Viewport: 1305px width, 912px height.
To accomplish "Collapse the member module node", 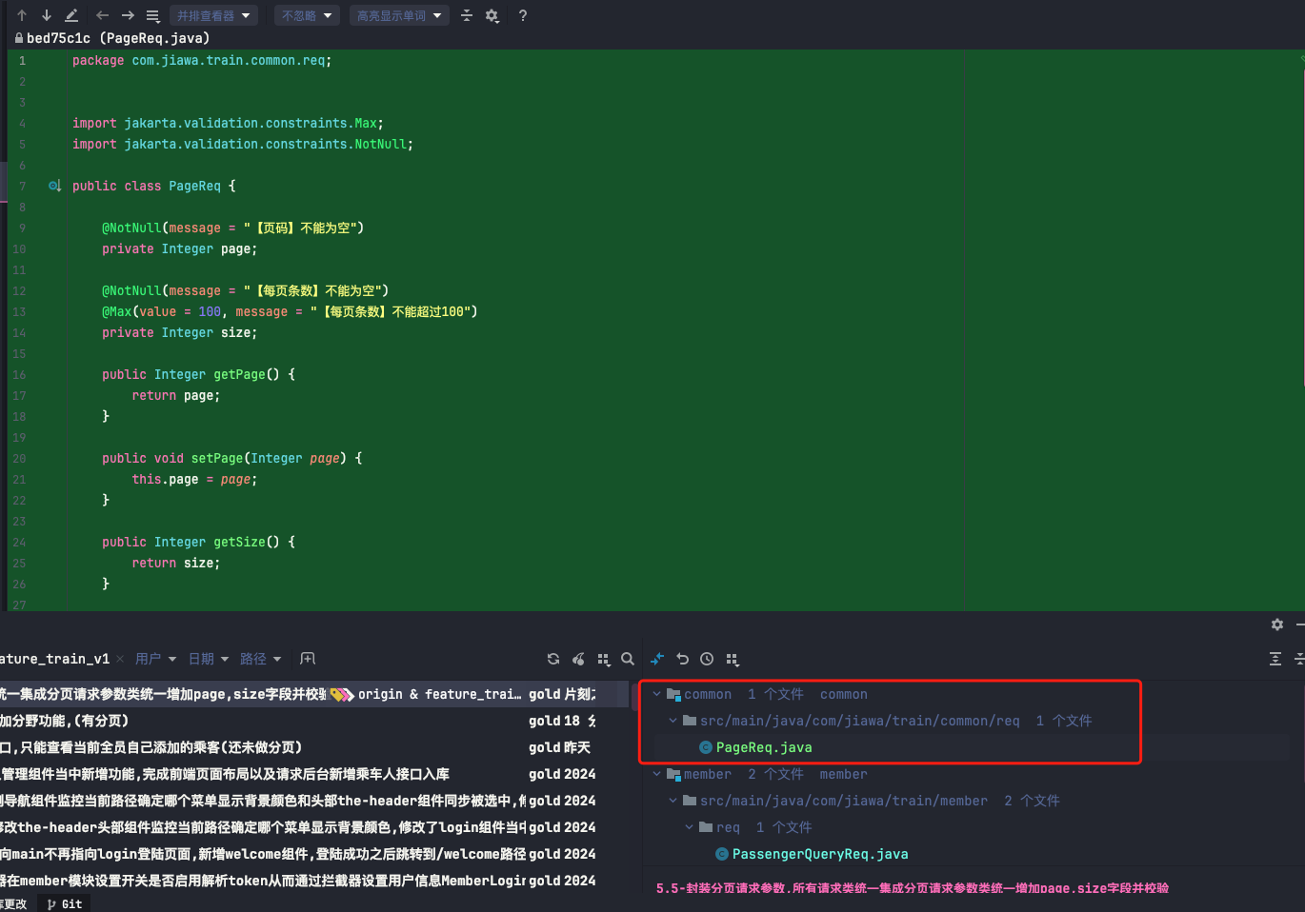I will [x=656, y=774].
